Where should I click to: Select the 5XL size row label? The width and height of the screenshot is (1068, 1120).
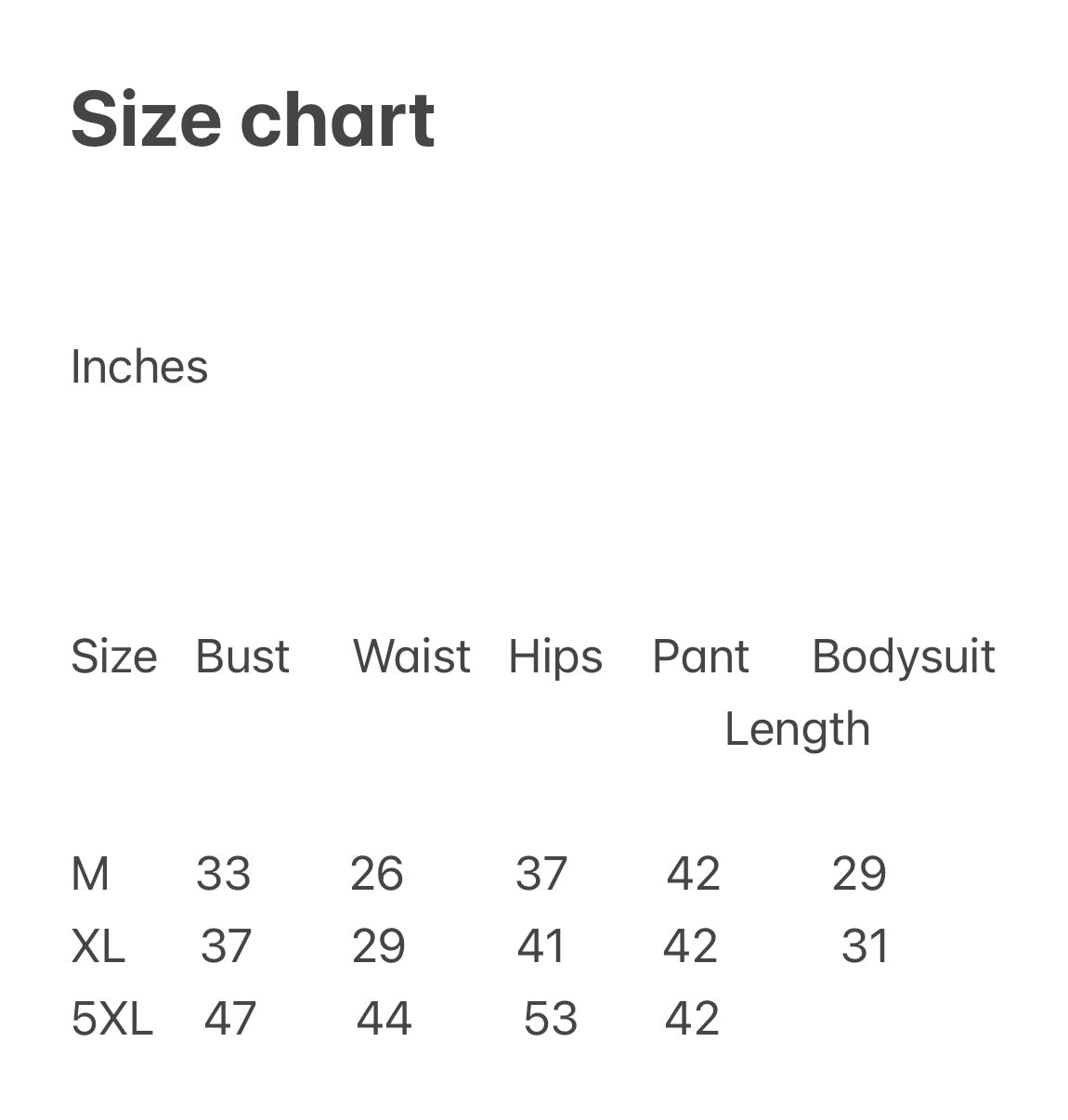coord(111,1019)
